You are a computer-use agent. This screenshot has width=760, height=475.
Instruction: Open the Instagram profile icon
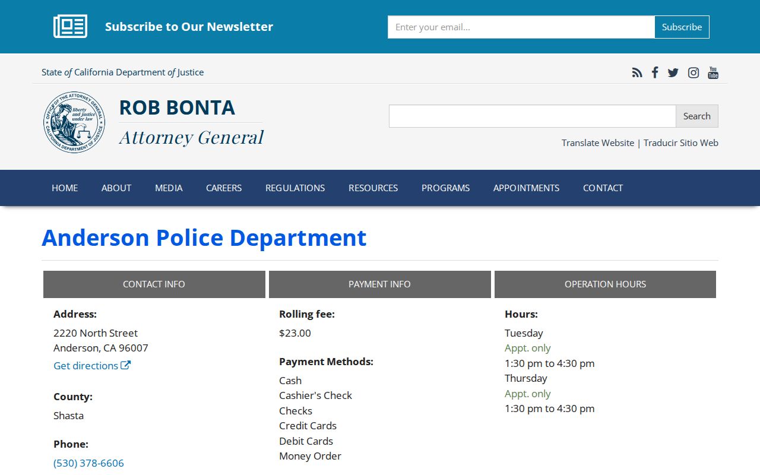coord(693,72)
